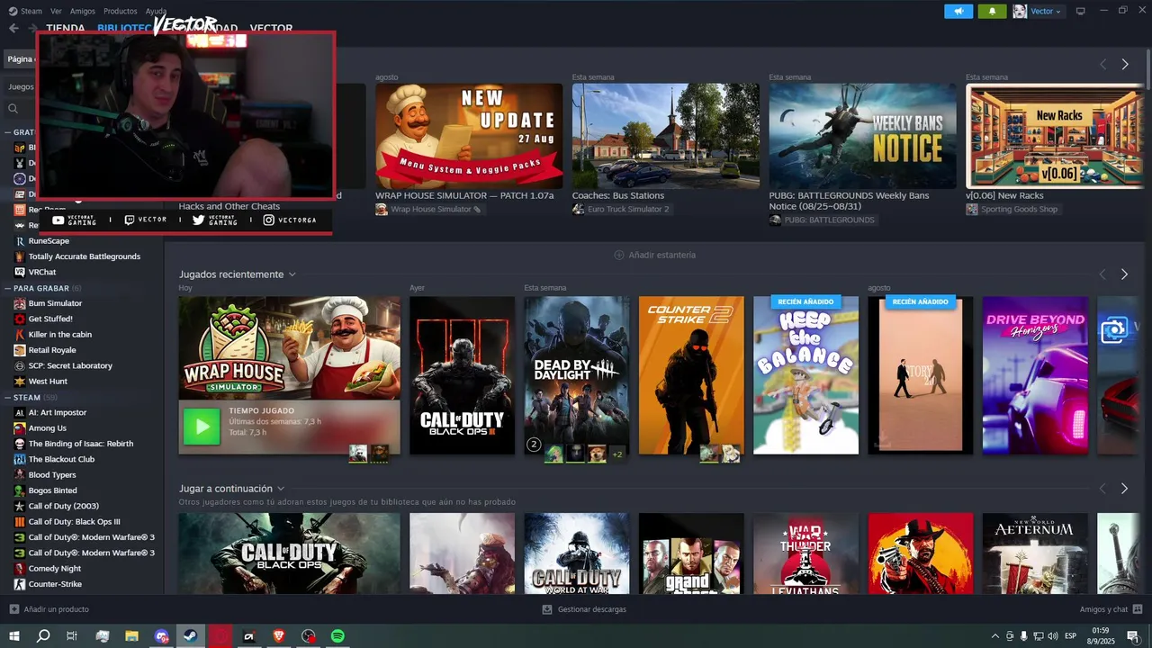Click the Blackout Club sidebar icon
Image resolution: width=1152 pixels, height=648 pixels.
tap(20, 459)
